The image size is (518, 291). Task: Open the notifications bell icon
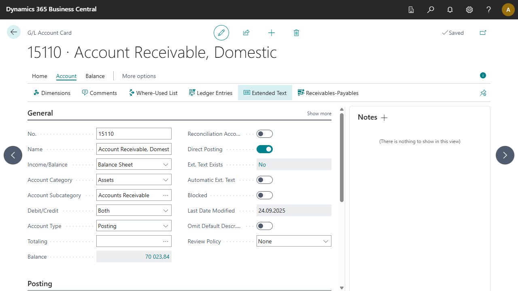point(450,10)
